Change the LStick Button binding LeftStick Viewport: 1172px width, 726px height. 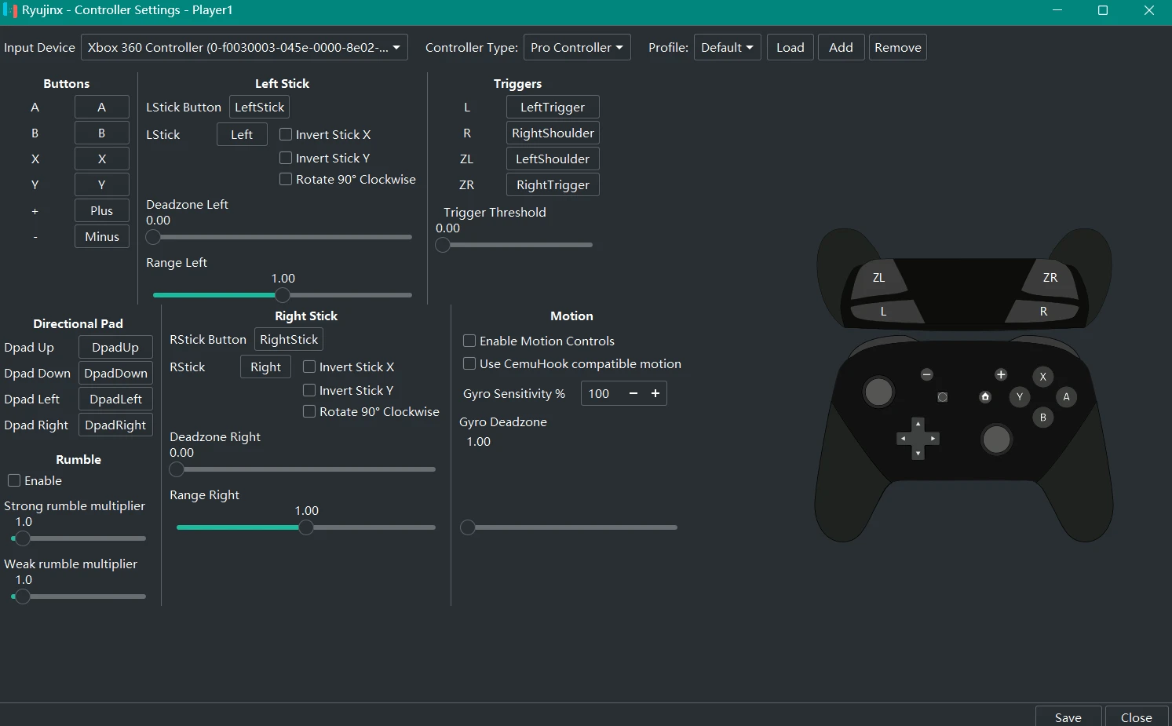pos(260,107)
